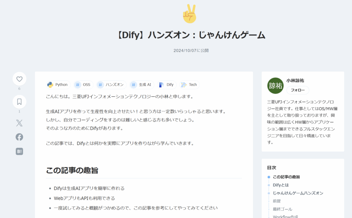Jump to 前提 in table of contents
The height and width of the screenshot is (218, 352).
(277, 201)
